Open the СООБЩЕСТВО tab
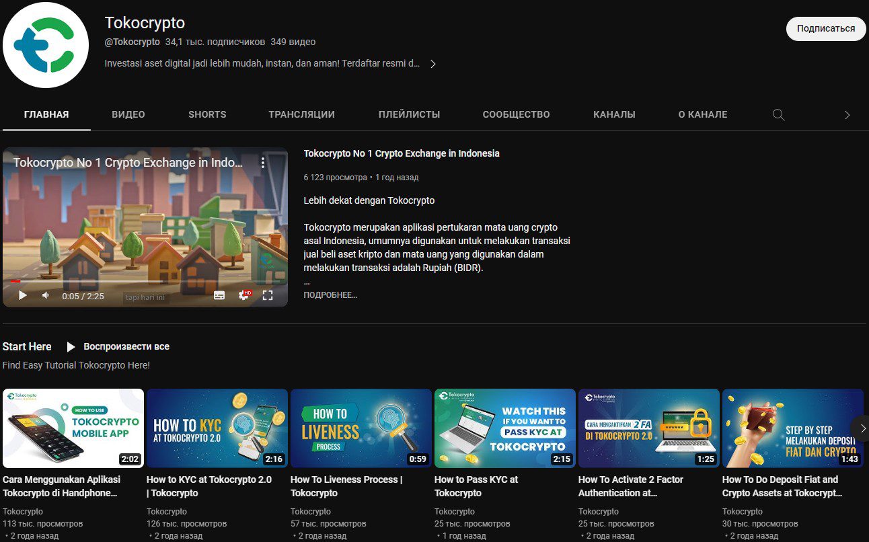The image size is (869, 542). (x=516, y=114)
